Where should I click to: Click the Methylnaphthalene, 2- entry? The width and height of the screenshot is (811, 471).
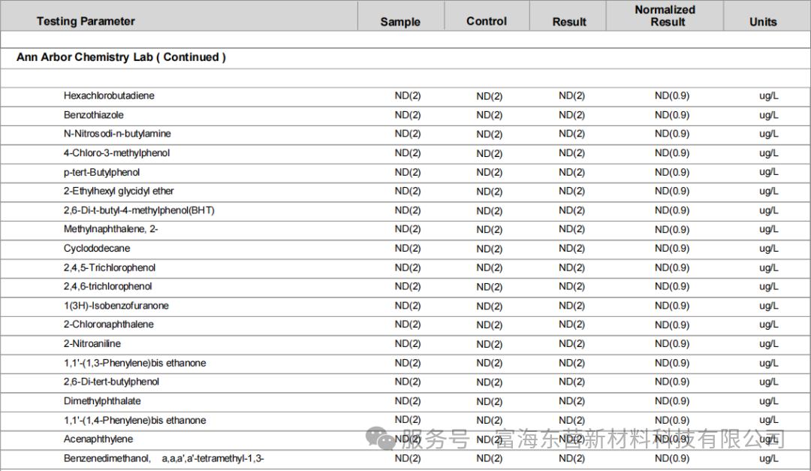(111, 229)
